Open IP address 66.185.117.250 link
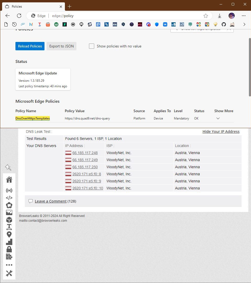Viewport: 251px width, 283px height. [85, 167]
